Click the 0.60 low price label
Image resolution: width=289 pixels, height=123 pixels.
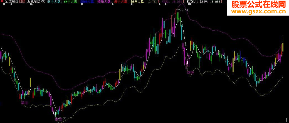pos(62,118)
